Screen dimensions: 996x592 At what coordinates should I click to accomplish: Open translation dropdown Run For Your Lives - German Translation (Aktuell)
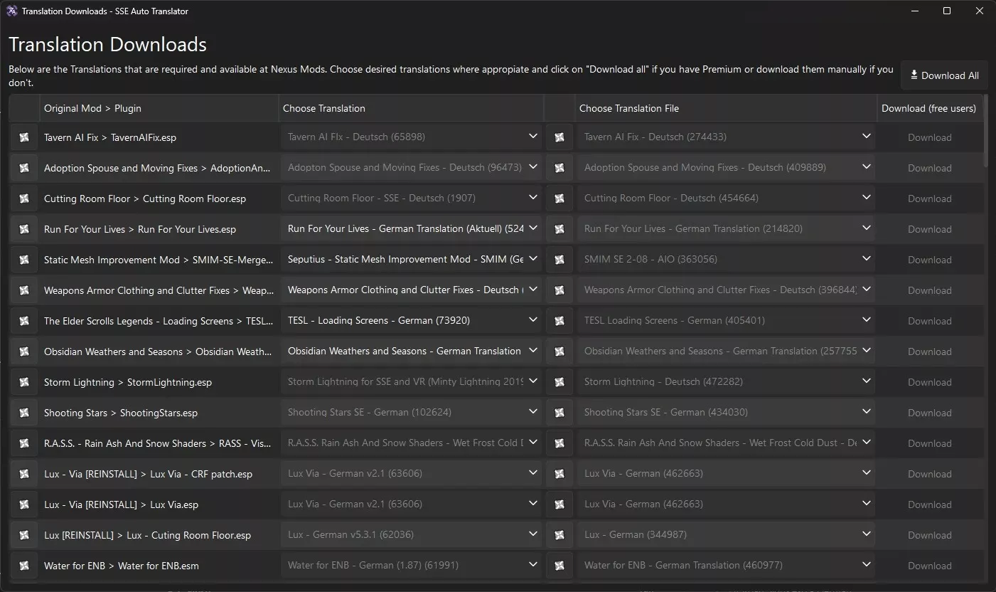click(x=412, y=229)
